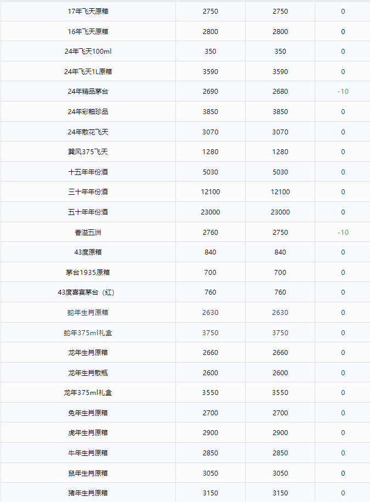
Task: Click the 龙年生肖原箱 product name
Action: point(88,352)
